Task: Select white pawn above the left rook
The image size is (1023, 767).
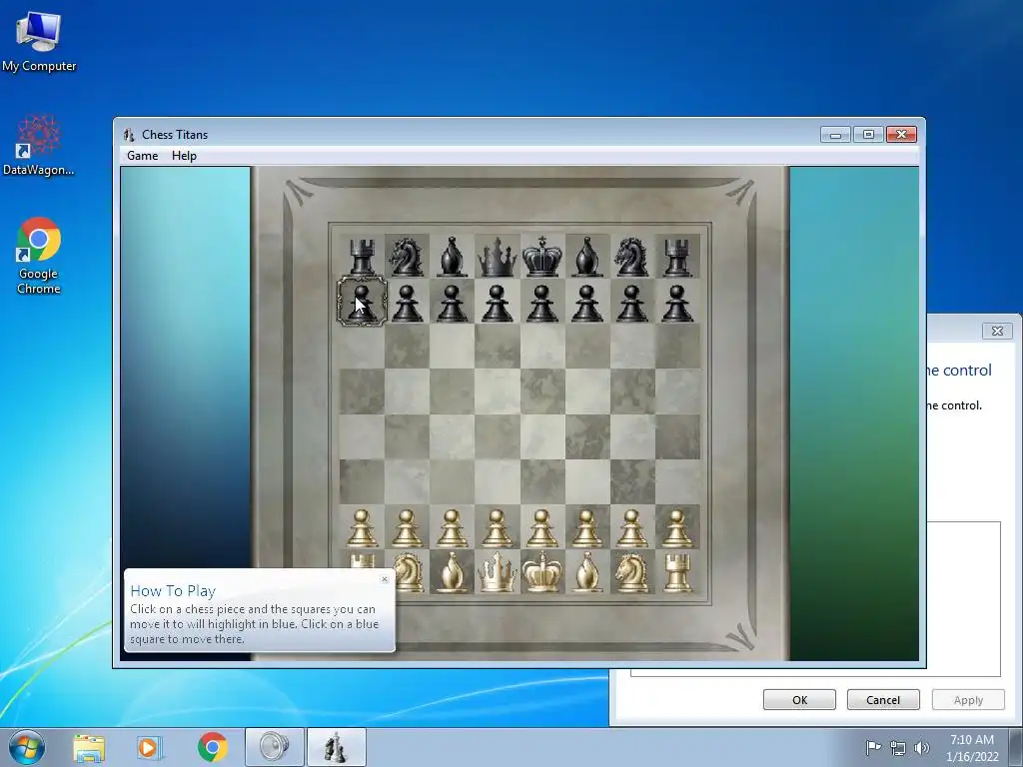Action: point(362,528)
